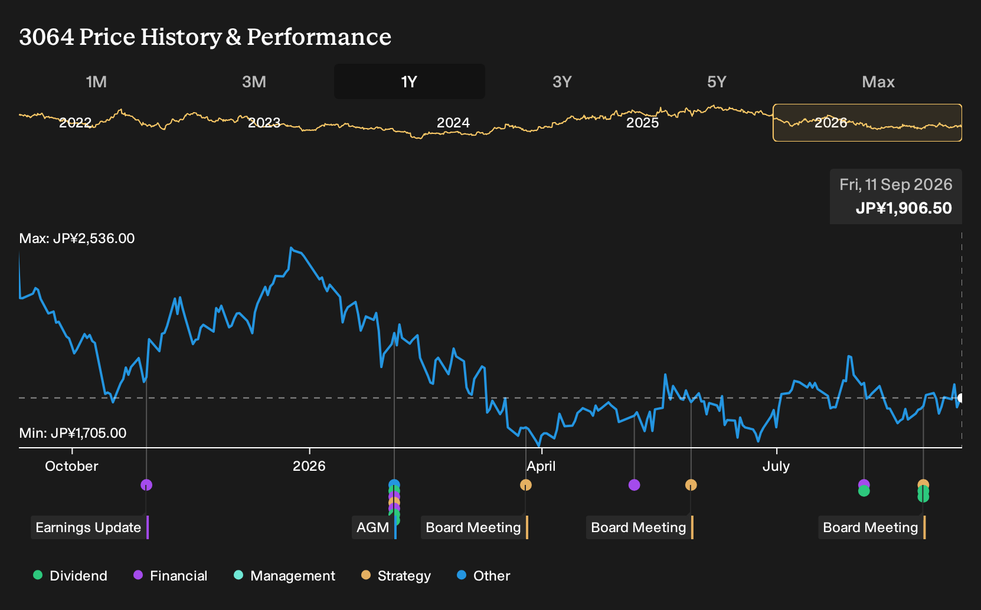Click the Fri, 11 Sep 2026 price tooltip

pos(896,196)
